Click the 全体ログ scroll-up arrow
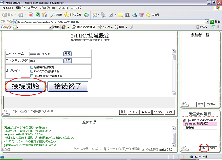The height and width of the screenshot is (160, 222). 173,129
